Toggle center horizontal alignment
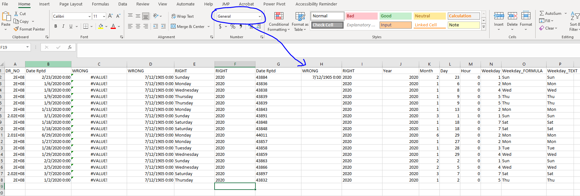 click(138, 26)
